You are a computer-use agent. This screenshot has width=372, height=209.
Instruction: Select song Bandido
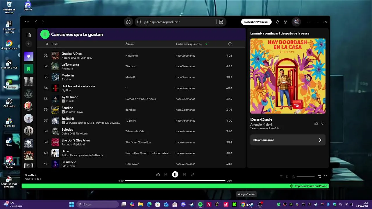click(67, 108)
